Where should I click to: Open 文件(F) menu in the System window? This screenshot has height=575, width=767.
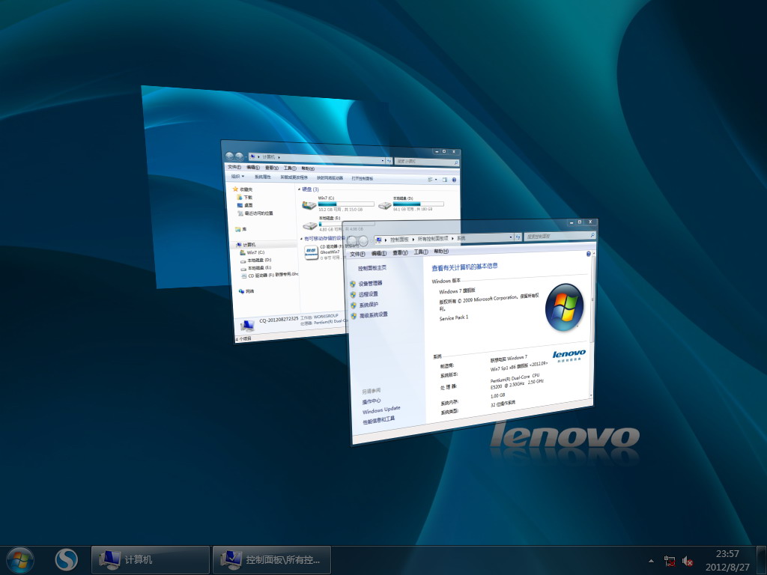[357, 255]
